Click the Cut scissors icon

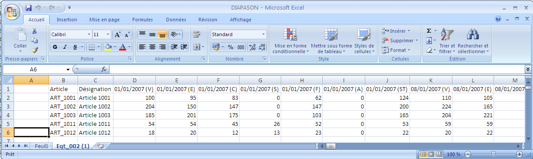[x=34, y=31]
